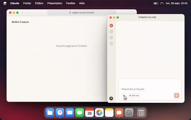This screenshot has height=120, width=191.
Task: Open the user avatar labeled R
Action: point(111,98)
